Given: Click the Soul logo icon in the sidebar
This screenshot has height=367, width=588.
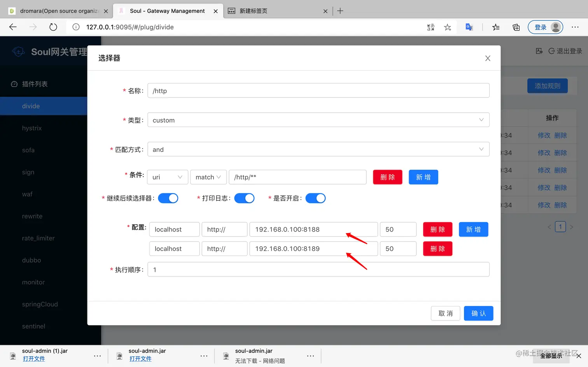Looking at the screenshot, I should pyautogui.click(x=18, y=51).
